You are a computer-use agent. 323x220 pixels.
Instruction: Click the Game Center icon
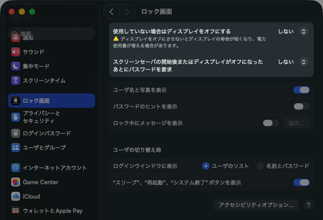16,182
